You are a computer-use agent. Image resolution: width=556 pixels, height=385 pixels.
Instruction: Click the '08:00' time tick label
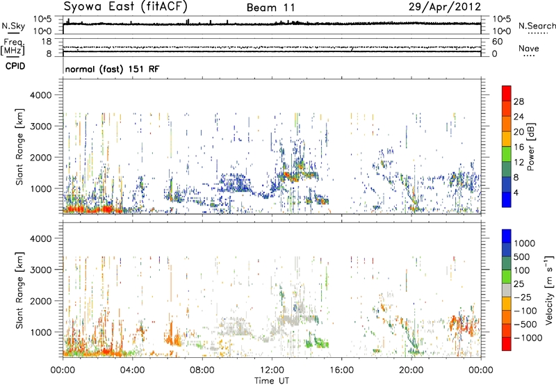[202, 370]
